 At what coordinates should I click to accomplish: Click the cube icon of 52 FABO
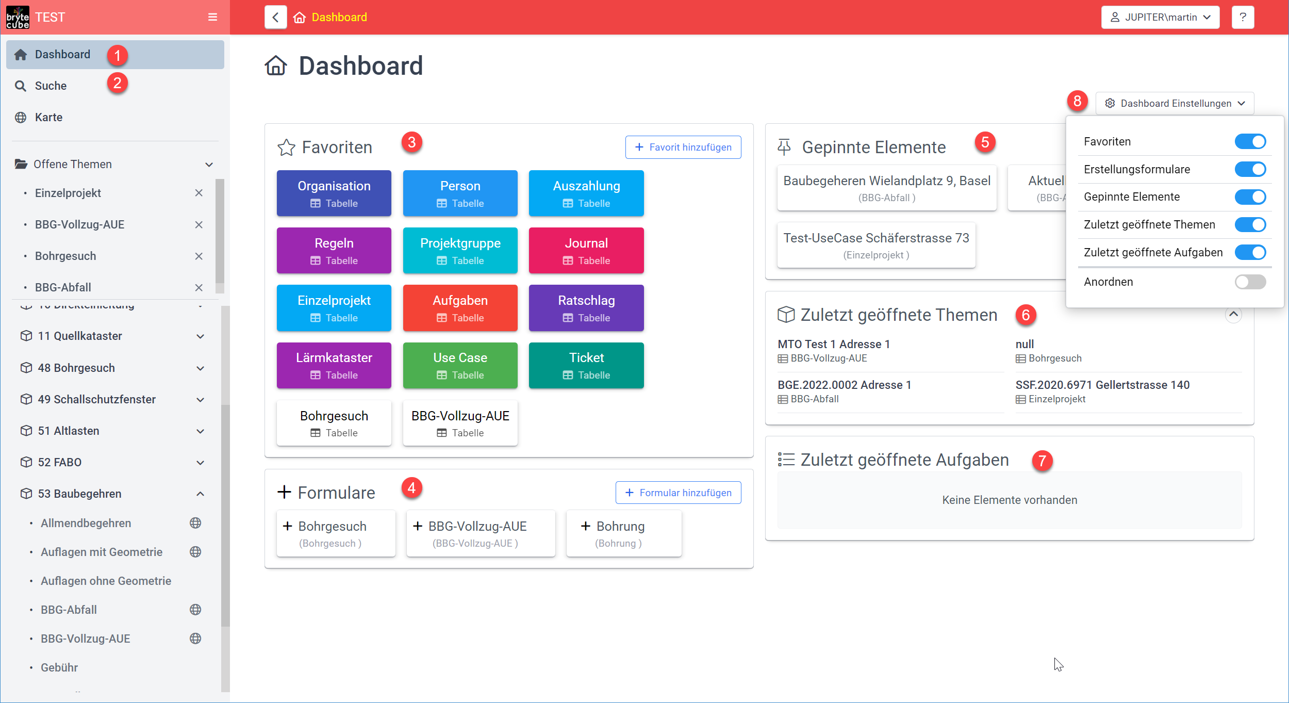[x=26, y=462]
